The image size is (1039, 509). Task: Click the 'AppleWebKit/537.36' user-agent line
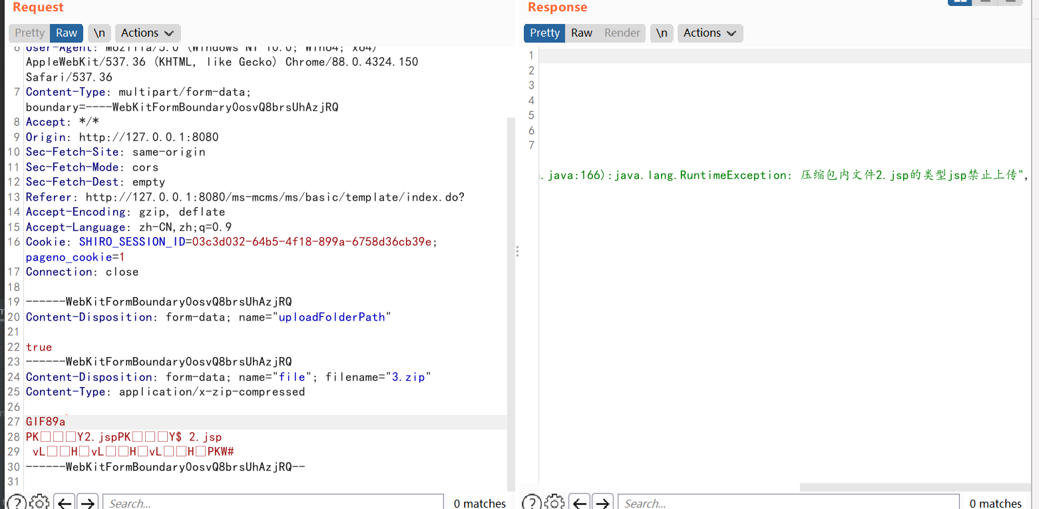click(x=222, y=62)
